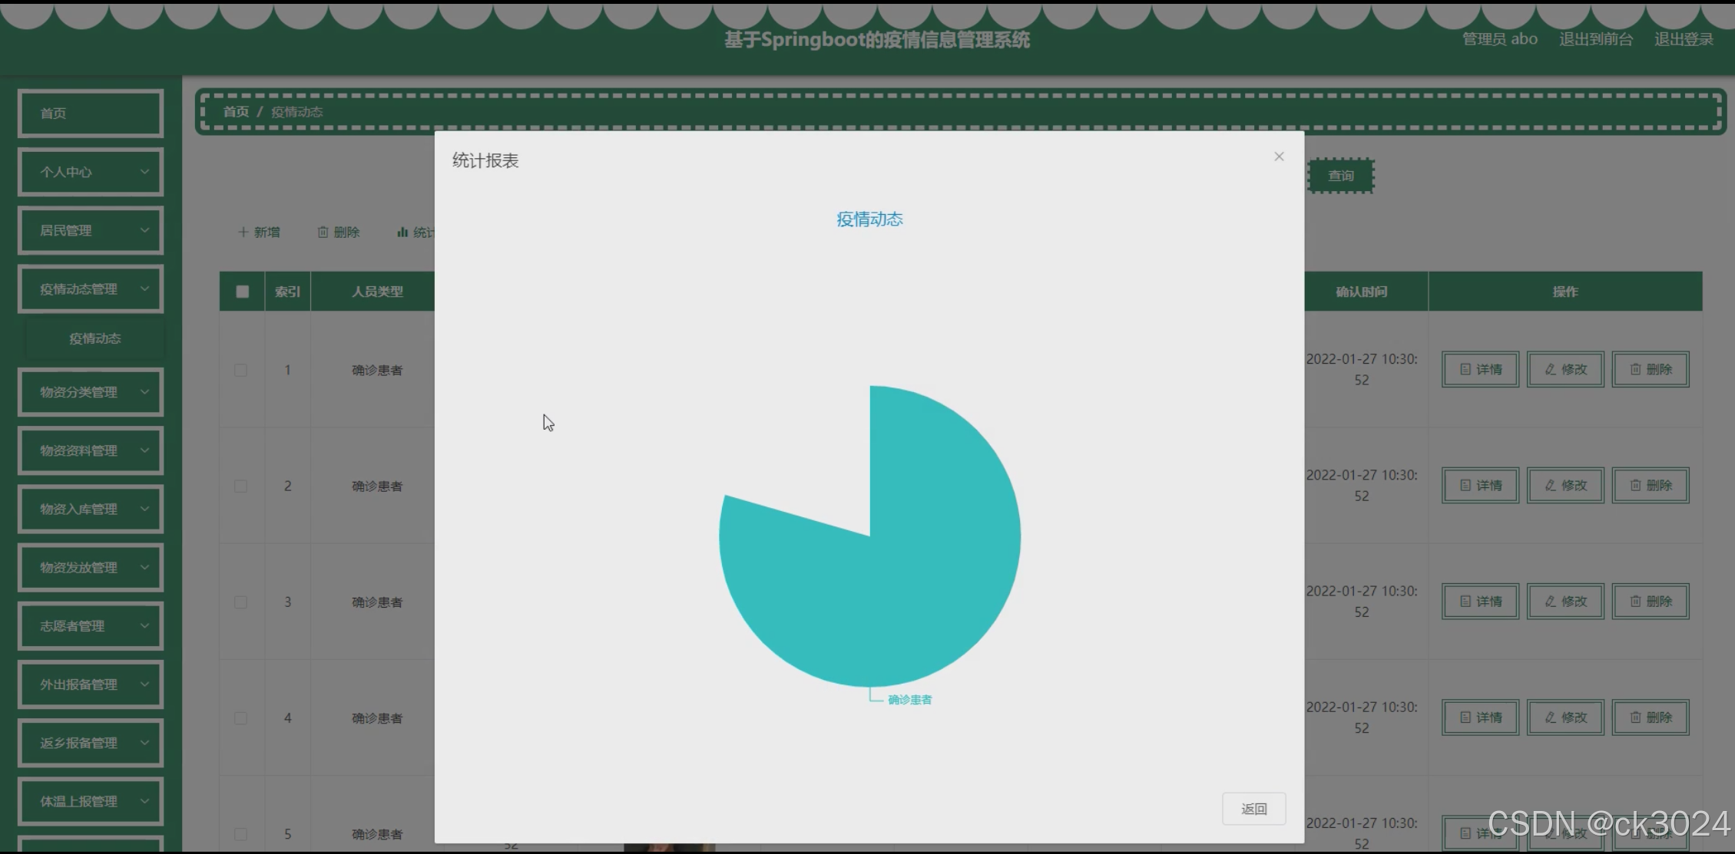Open 详情 icon button in row 4
The height and width of the screenshot is (854, 1735).
(1465, 717)
